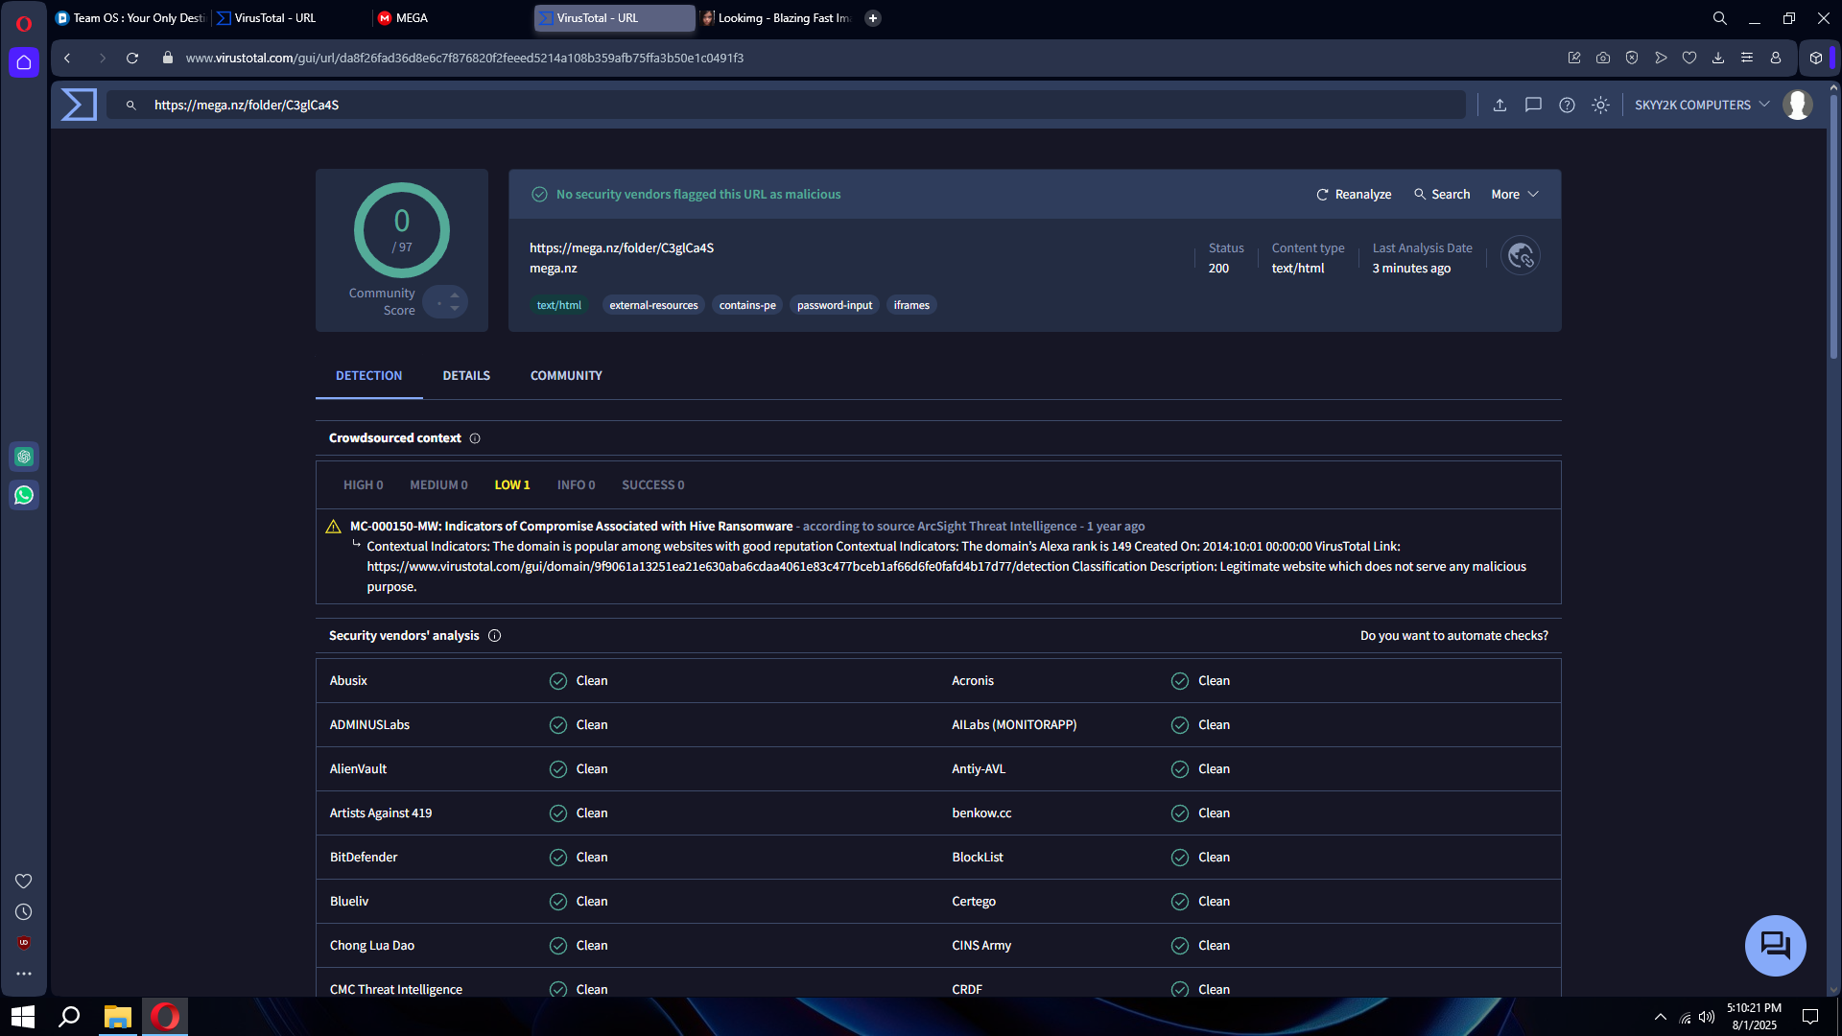Click the BitDefender vendor row name
Screen dimensions: 1842x1036
(x=364, y=858)
